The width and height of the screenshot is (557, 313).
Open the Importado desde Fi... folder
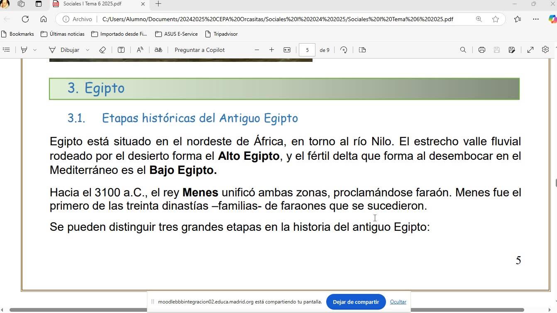pyautogui.click(x=119, y=34)
